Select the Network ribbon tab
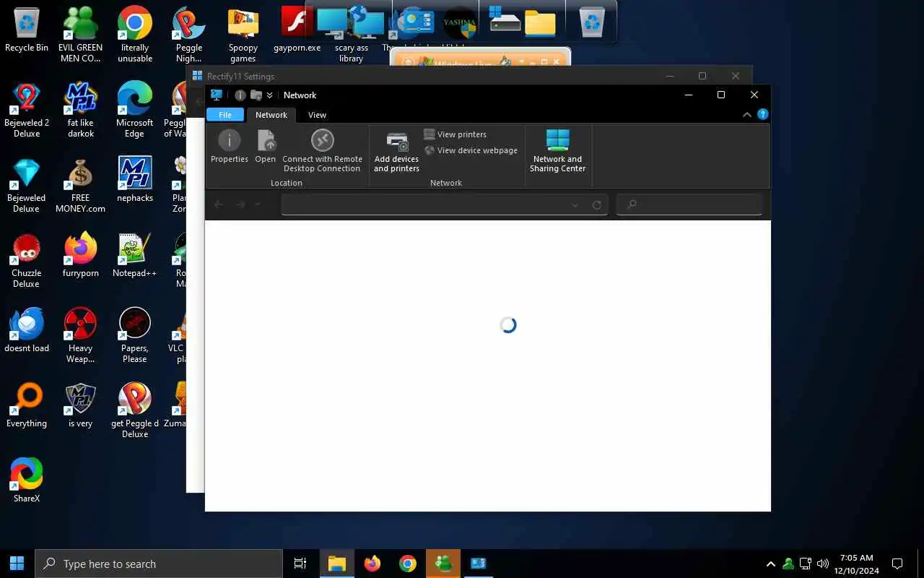The height and width of the screenshot is (578, 924). coord(271,115)
